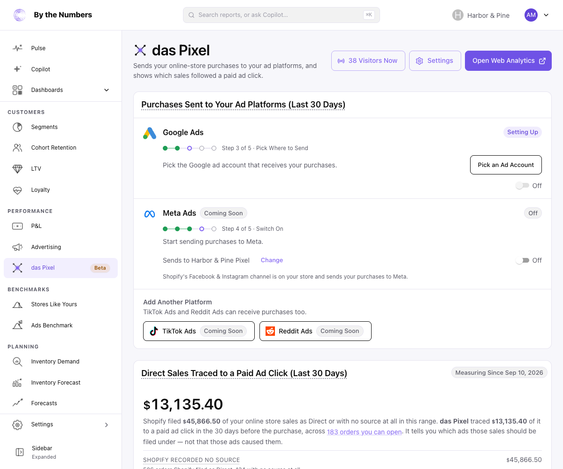Click the sidebar Settings gear icon
Image resolution: width=563 pixels, height=469 pixels.
pos(17,424)
